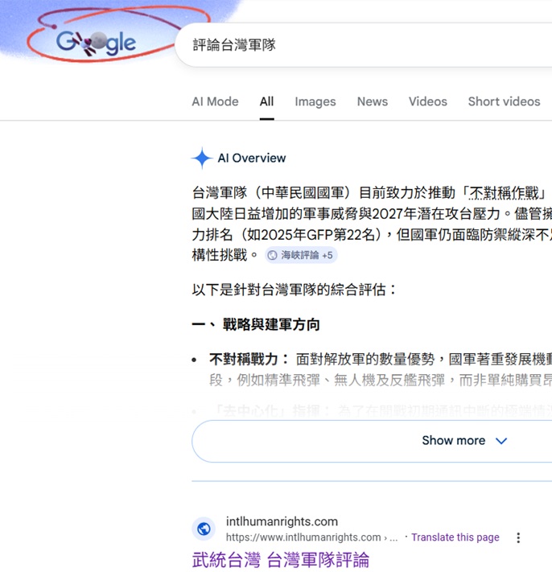The width and height of the screenshot is (552, 572).
Task: Click the globe favicon for intlhumanrights.com
Action: [x=204, y=529]
